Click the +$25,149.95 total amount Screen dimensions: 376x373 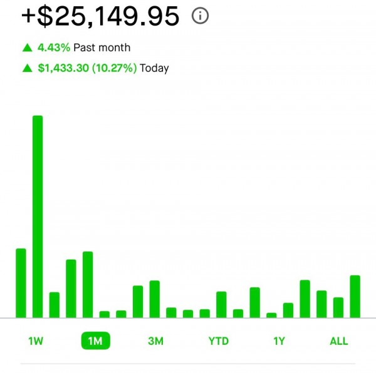pos(100,16)
